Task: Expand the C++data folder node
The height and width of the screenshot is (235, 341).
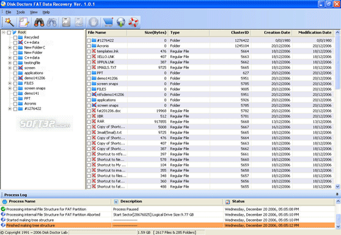Action: pos(10,58)
